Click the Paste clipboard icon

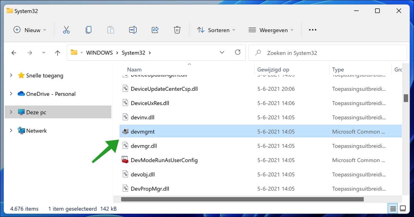(x=111, y=30)
